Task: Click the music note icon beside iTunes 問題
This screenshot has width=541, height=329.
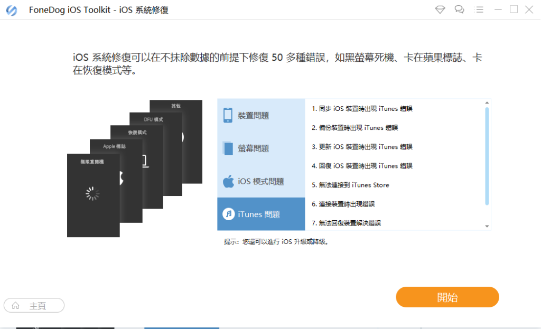Action: [x=228, y=214]
